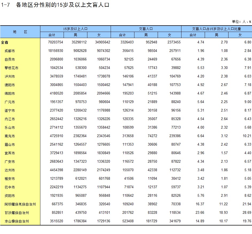This screenshot has width=252, height=234.
Task: Click Luzhou's female illiterate value 104769
Action: click(175, 76)
